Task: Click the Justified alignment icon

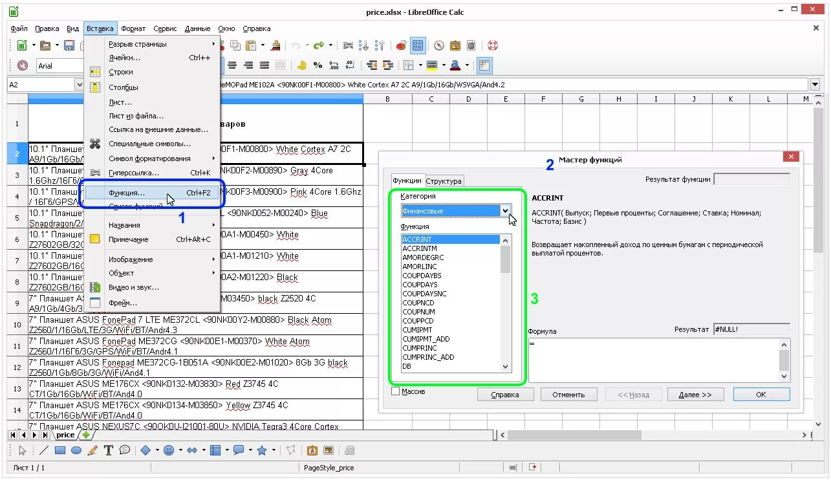Action: tap(264, 65)
